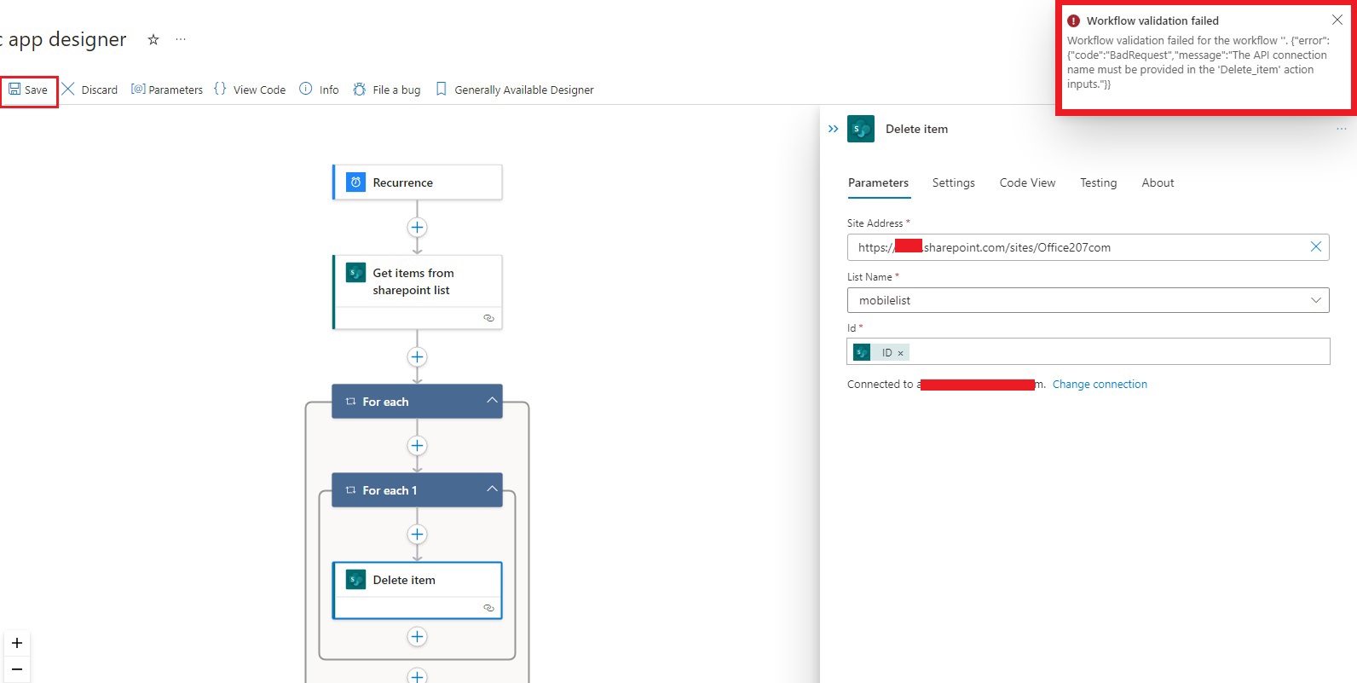Open the List Name dropdown
The image size is (1357, 683).
pos(1088,300)
